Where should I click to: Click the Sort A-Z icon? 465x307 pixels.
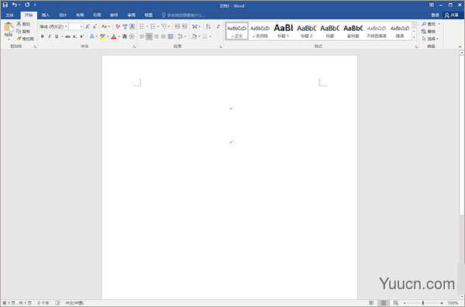tap(208, 26)
